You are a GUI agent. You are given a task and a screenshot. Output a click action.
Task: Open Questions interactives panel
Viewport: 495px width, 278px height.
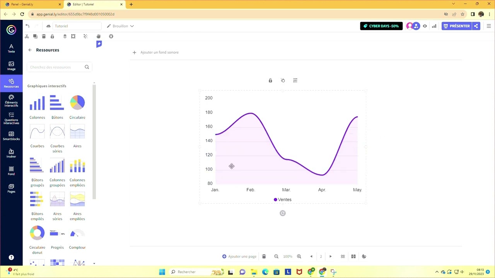pyautogui.click(x=11, y=119)
